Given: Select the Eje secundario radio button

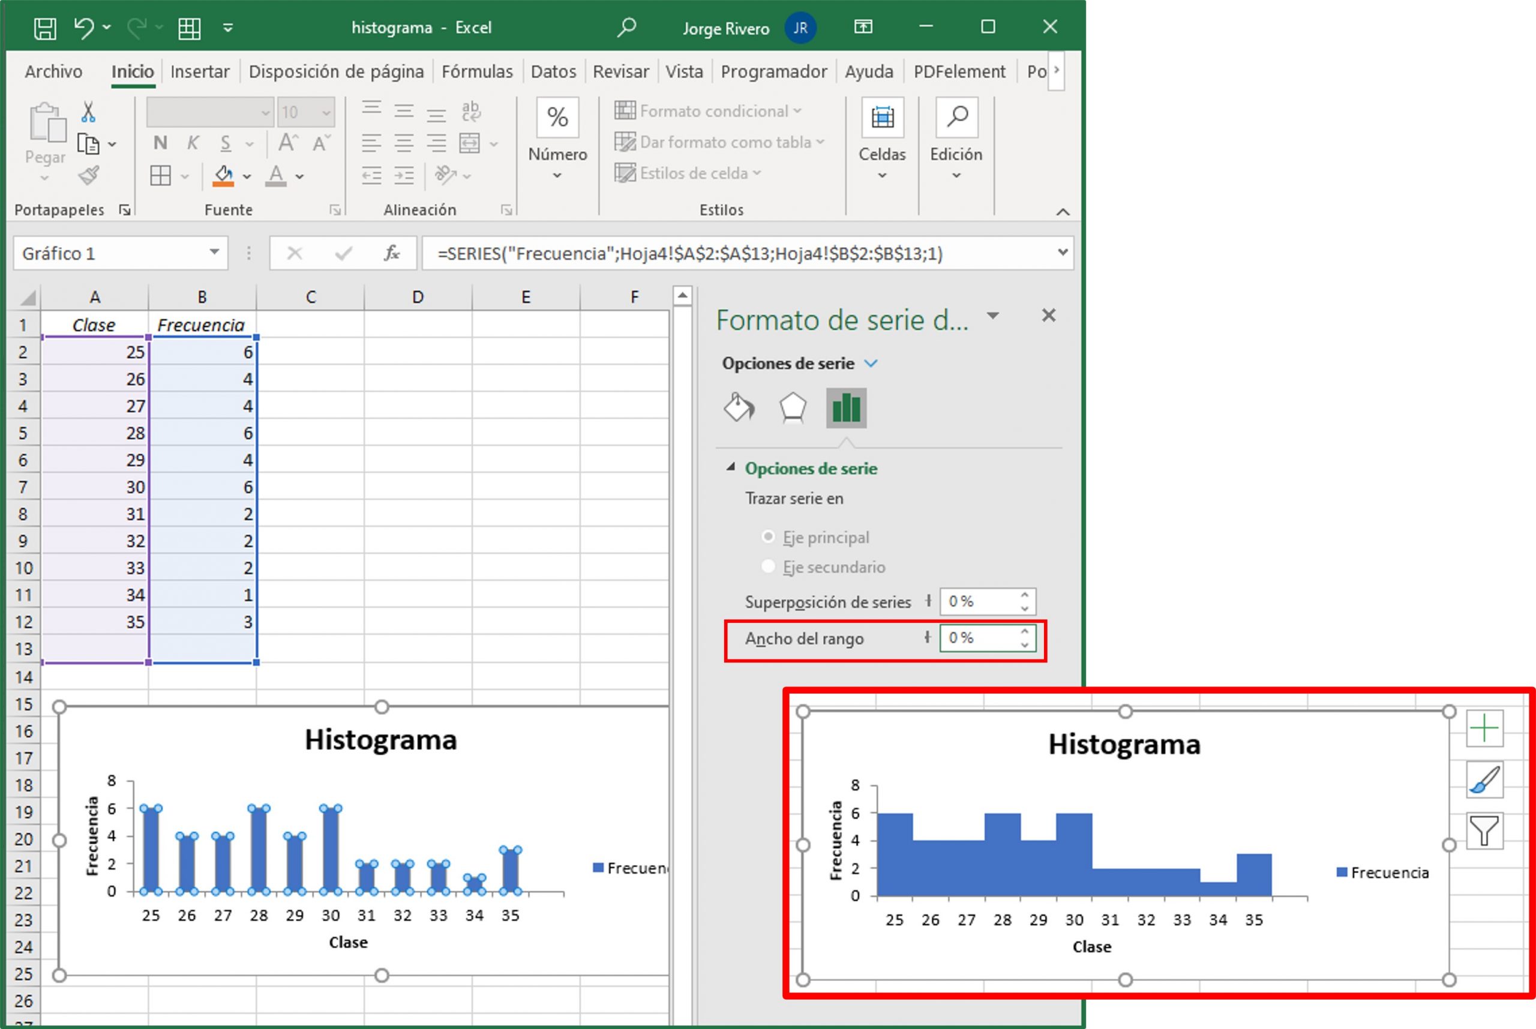Looking at the screenshot, I should 769,566.
